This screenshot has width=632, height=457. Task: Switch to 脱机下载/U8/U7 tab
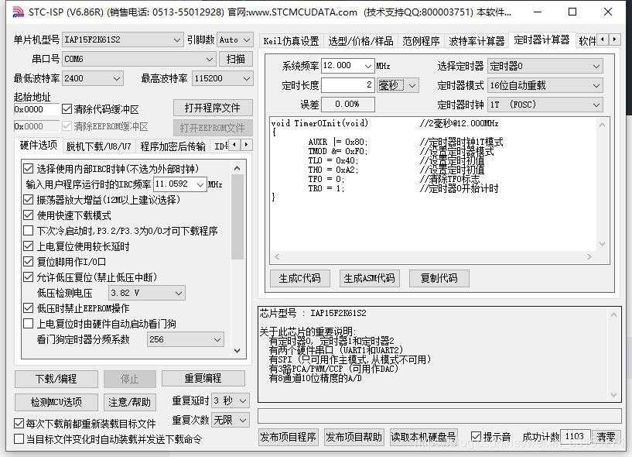point(99,146)
